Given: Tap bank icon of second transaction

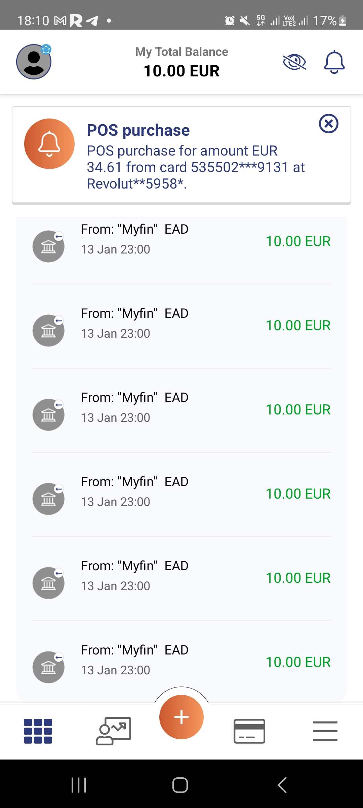Looking at the screenshot, I should tap(48, 331).
